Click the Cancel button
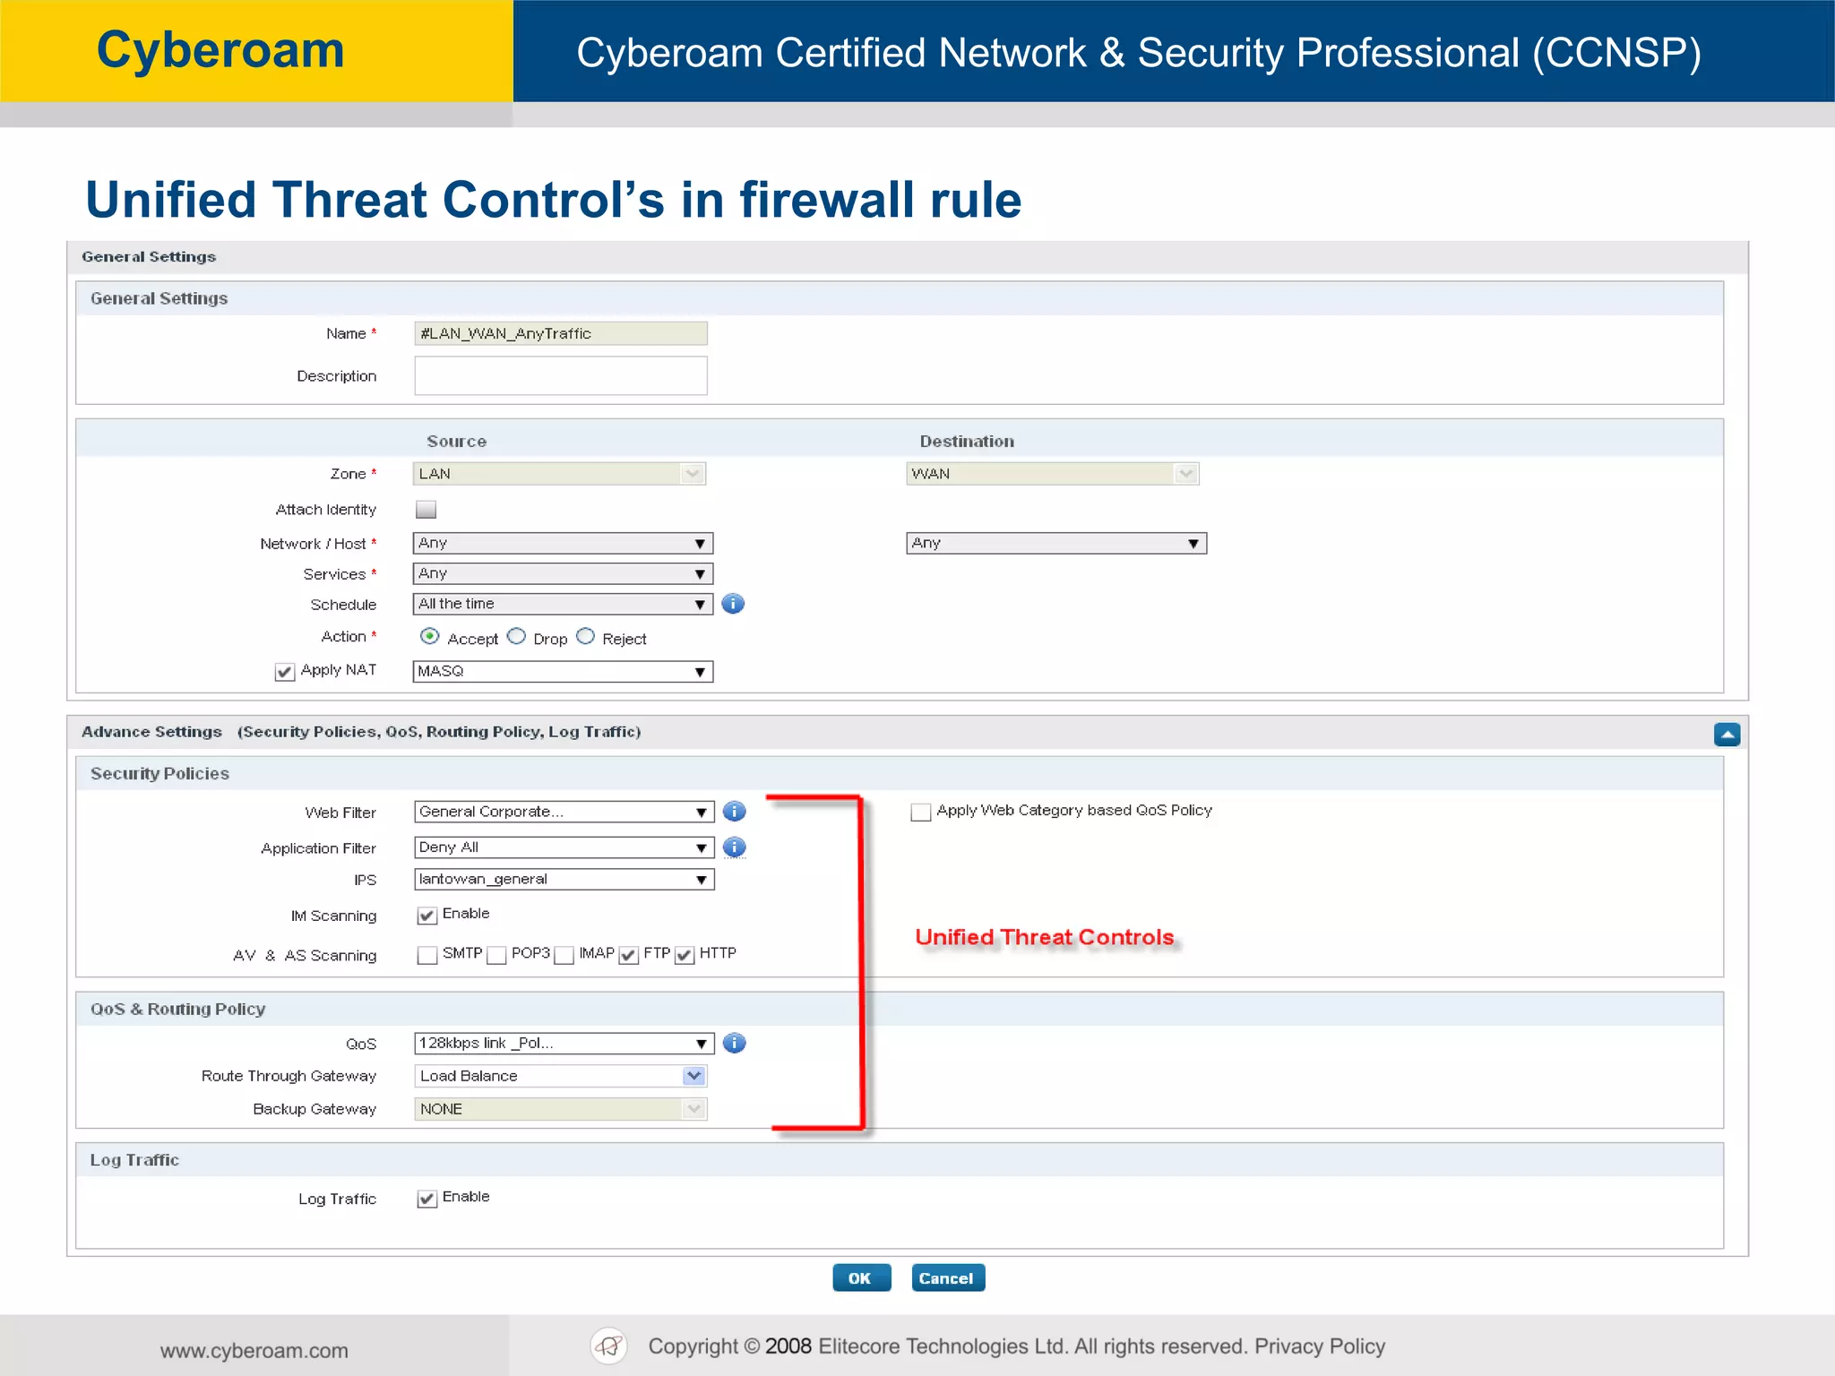This screenshot has width=1835, height=1376. click(948, 1278)
